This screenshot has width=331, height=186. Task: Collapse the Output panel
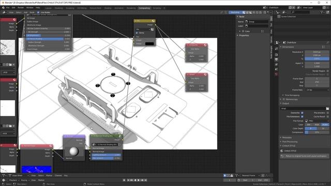(x=281, y=103)
